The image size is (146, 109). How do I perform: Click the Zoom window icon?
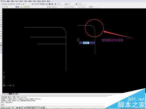tap(36, 4)
